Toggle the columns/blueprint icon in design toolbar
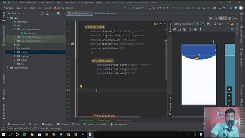Image resolution: width=245 pixels, height=138 pixels. coord(180,29)
